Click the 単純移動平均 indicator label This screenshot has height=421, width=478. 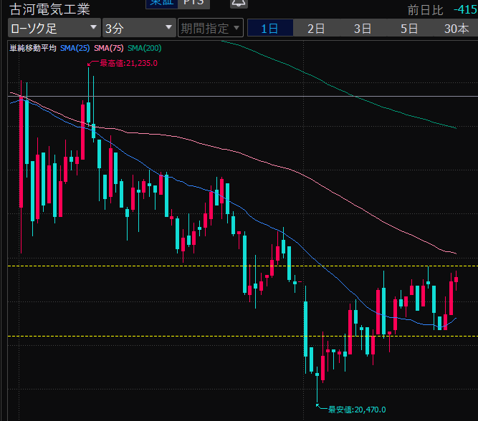(x=32, y=48)
